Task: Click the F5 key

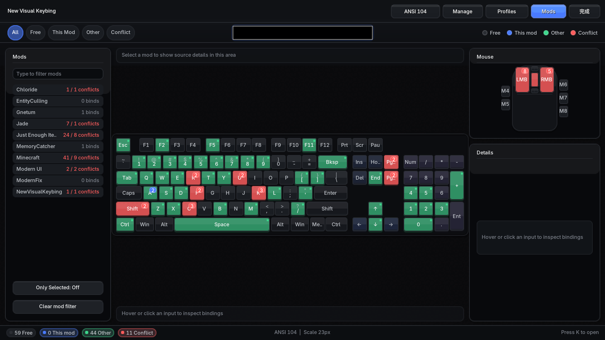Action: (212, 145)
